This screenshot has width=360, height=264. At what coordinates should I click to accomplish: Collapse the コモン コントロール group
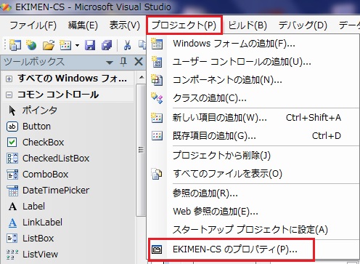point(9,95)
